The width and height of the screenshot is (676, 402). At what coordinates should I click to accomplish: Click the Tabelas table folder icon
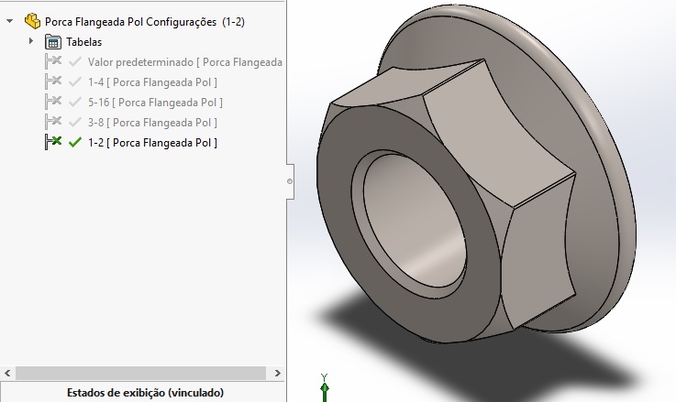(52, 42)
